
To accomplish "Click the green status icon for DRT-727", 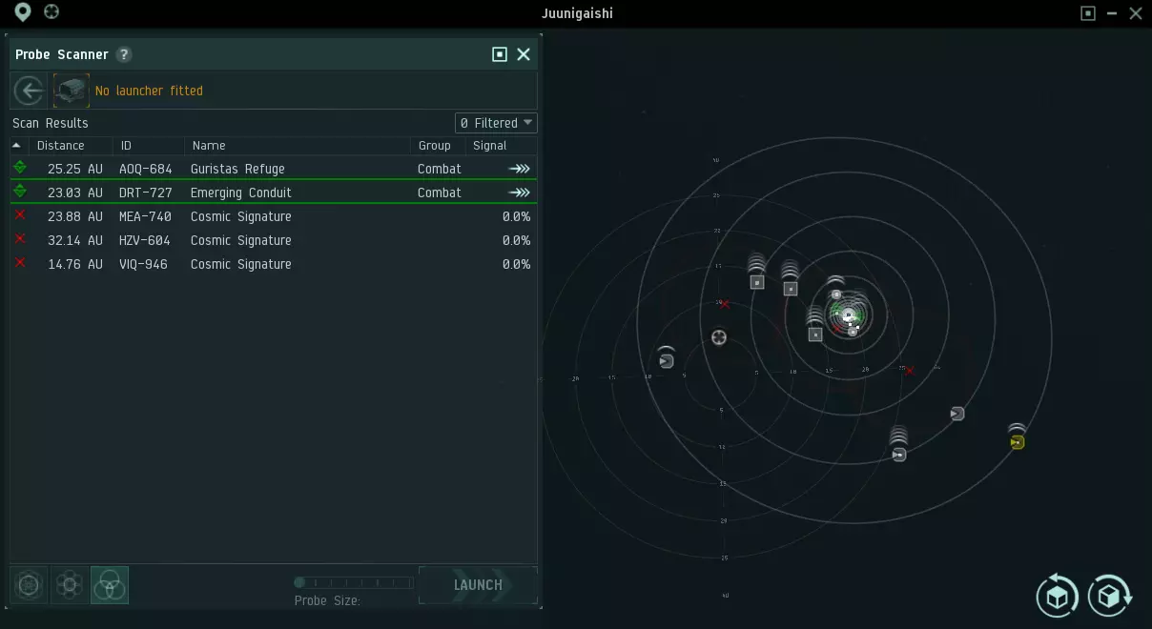I will (20, 192).
